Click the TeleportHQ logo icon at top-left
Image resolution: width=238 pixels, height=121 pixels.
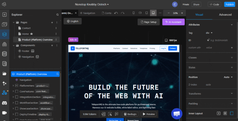coord(4,4)
